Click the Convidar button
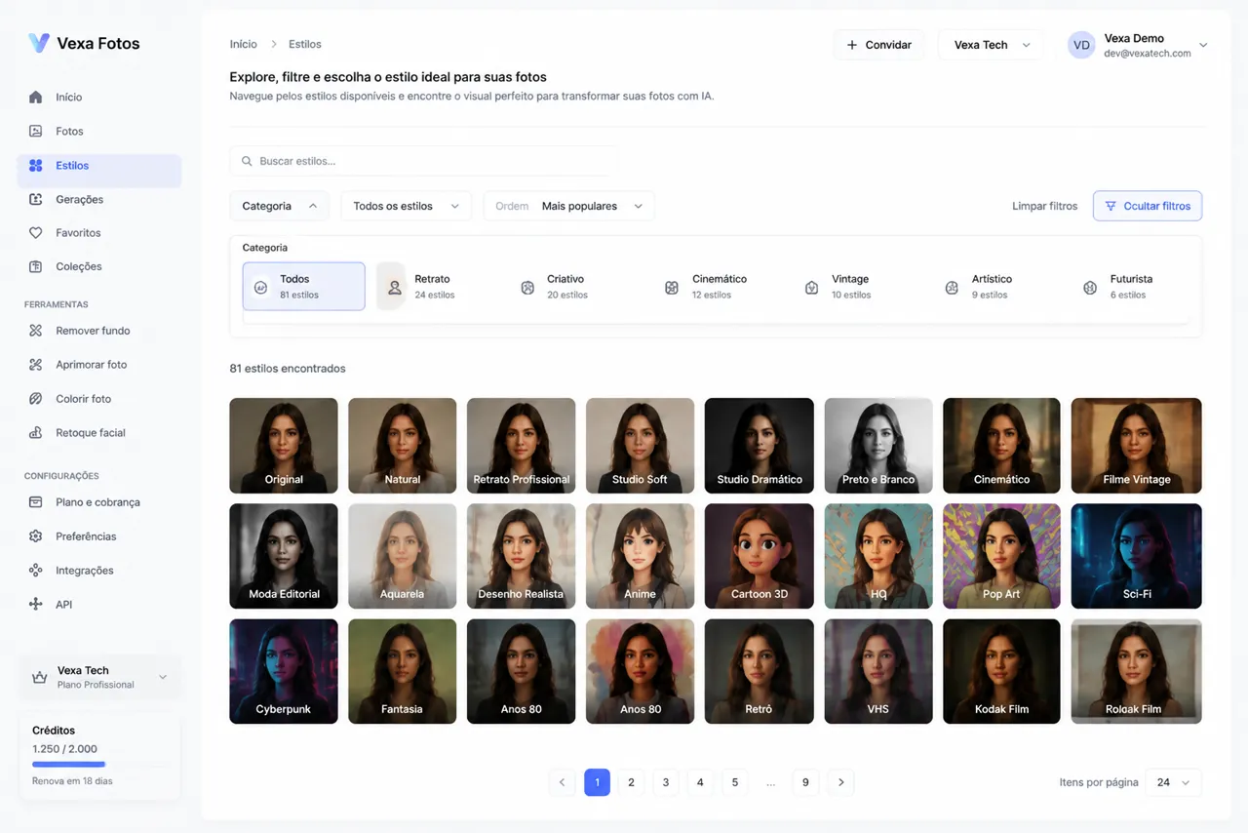The image size is (1248, 833). 878,45
